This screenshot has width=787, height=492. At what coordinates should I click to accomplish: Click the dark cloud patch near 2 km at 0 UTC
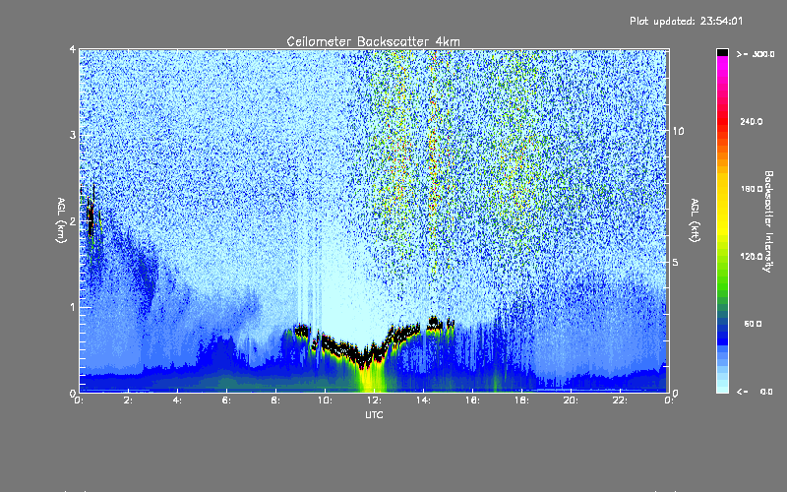(x=91, y=216)
